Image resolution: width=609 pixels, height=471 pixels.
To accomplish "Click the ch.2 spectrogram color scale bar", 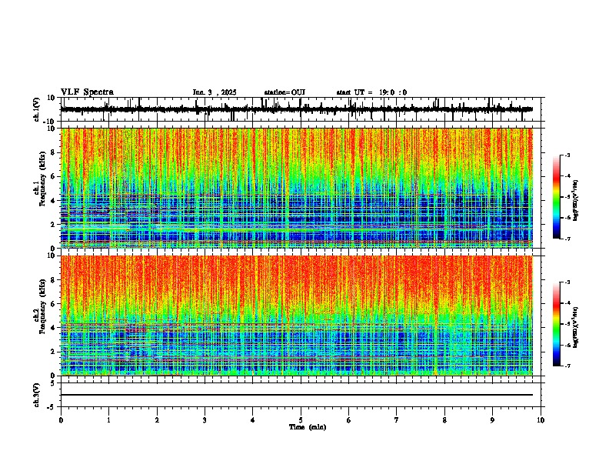I will pyautogui.click(x=557, y=324).
